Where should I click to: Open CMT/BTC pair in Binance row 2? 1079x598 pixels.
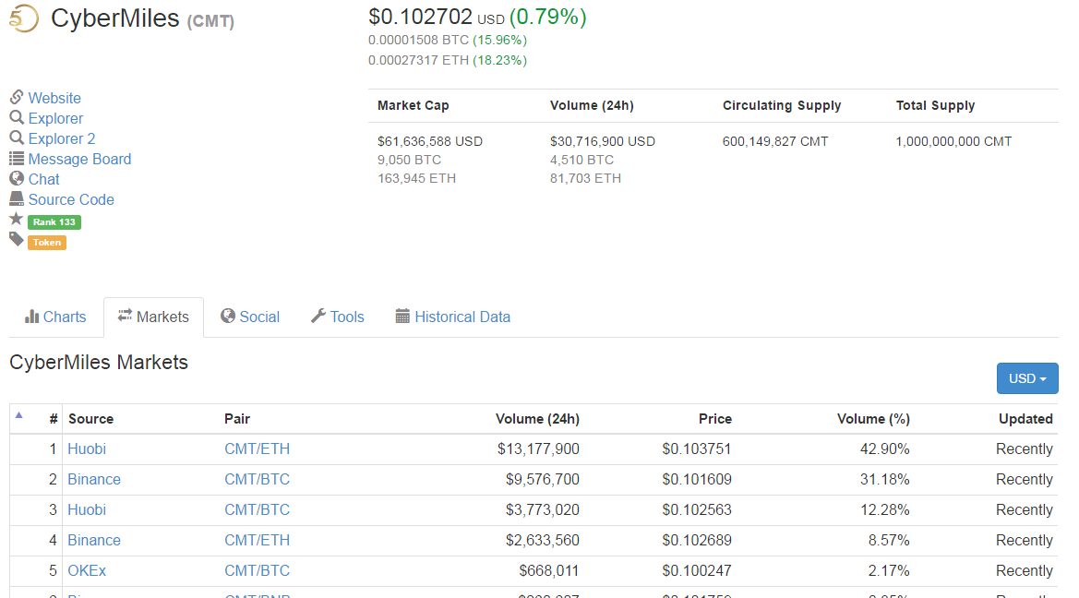pyautogui.click(x=257, y=479)
